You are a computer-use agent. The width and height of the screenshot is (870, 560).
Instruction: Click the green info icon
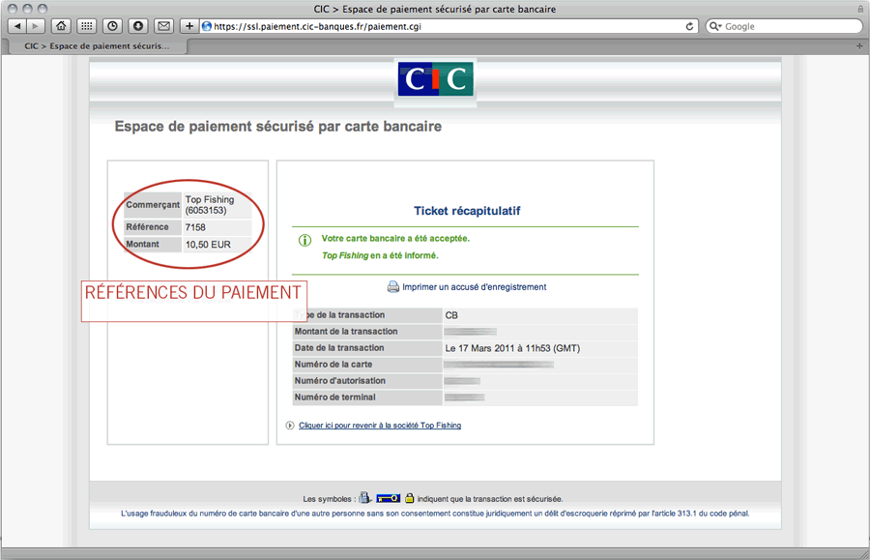[x=304, y=240]
